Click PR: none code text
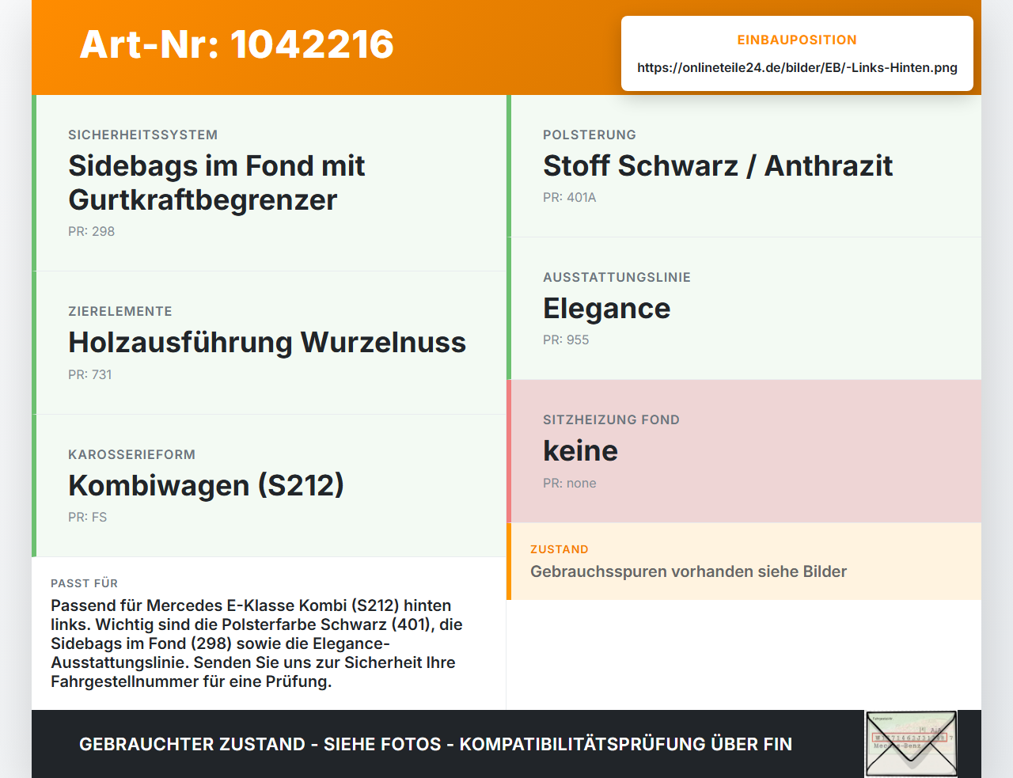This screenshot has width=1013, height=778. pos(569,483)
